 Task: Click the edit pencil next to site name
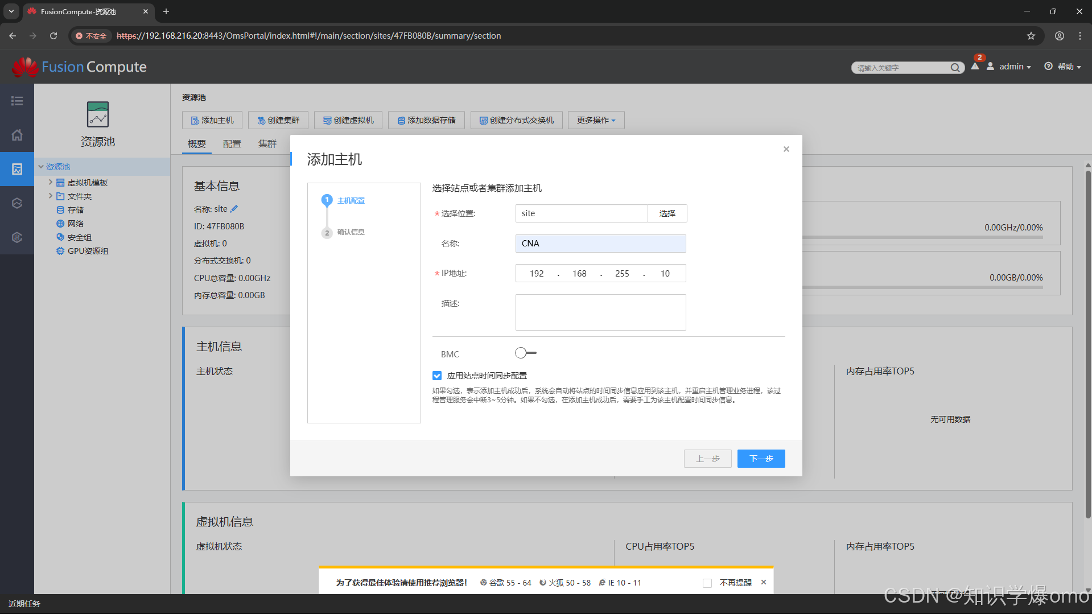point(234,209)
